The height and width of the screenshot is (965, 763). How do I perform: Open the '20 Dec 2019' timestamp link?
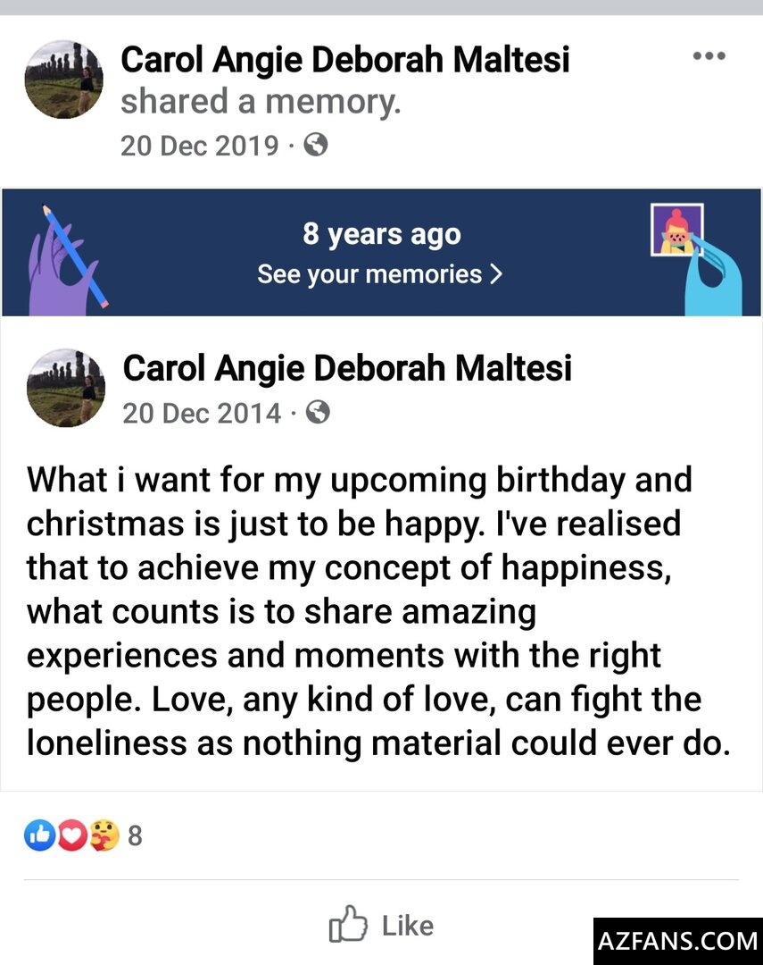pos(200,146)
